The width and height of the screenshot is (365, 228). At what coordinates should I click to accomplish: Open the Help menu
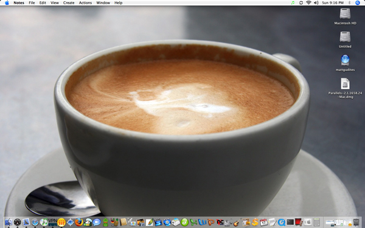118,3
